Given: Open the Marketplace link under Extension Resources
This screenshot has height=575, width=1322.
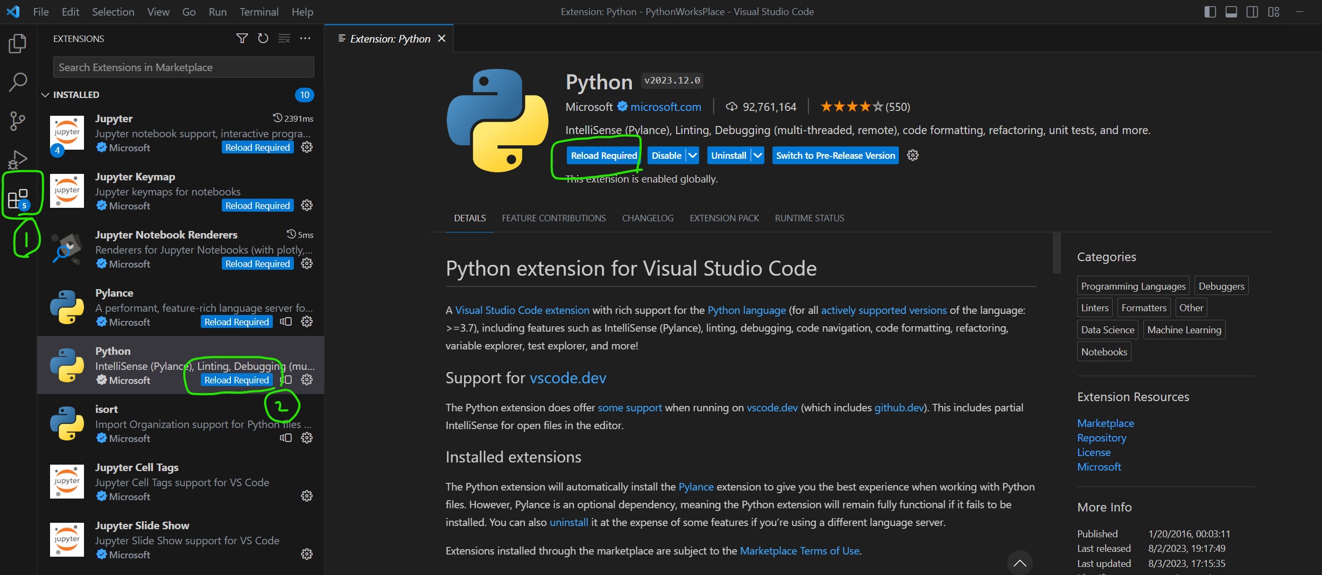Looking at the screenshot, I should click(1106, 423).
